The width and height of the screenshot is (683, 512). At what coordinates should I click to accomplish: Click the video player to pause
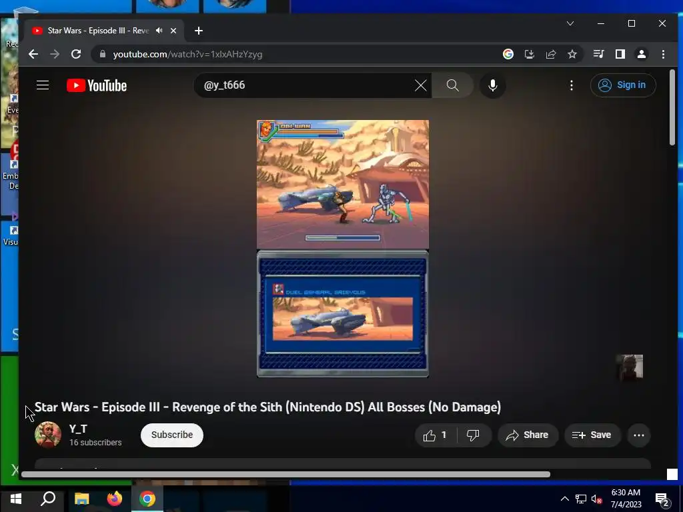click(343, 249)
